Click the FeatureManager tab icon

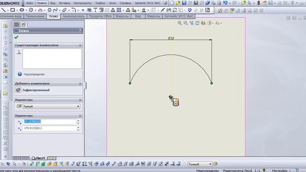[x=17, y=24]
